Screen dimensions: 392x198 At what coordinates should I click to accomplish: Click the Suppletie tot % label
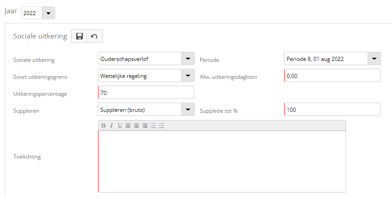(219, 111)
